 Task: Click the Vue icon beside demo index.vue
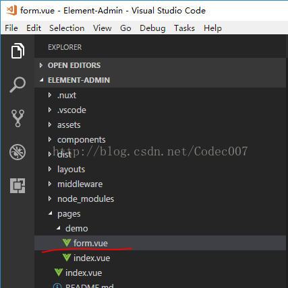[67, 258]
